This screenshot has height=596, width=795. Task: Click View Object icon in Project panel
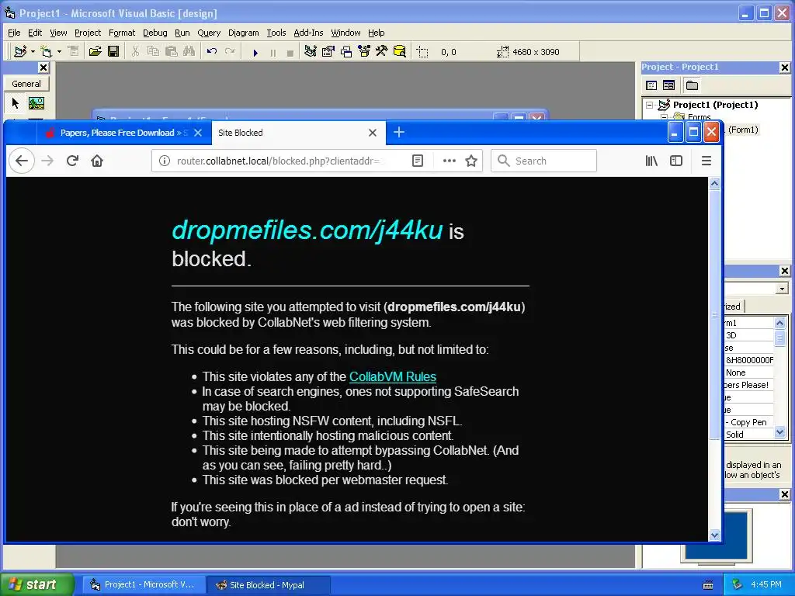[x=668, y=85]
